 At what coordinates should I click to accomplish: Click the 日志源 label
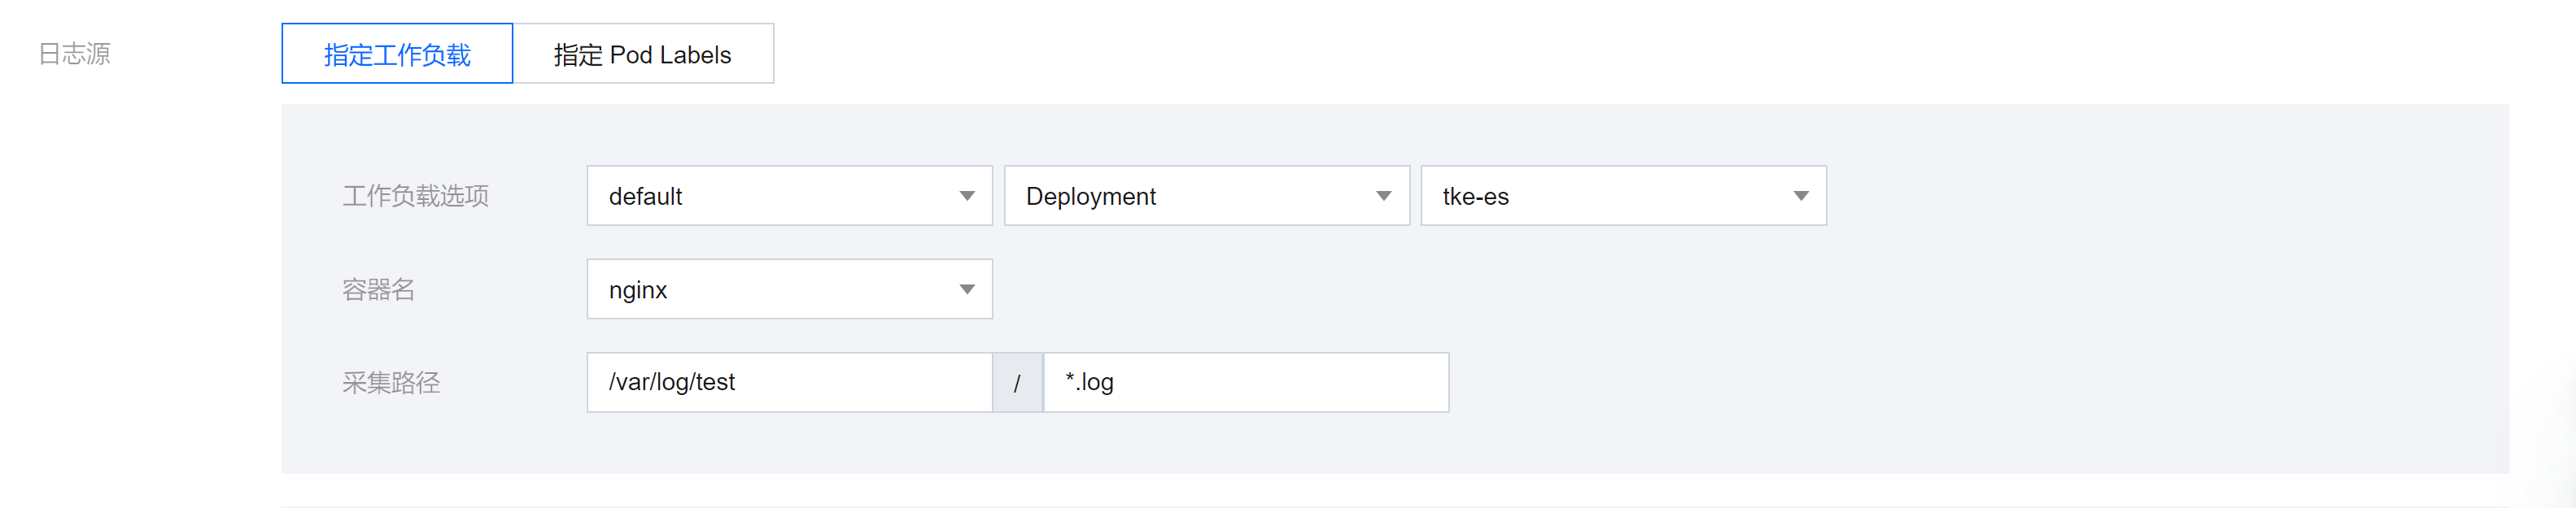coord(74,54)
